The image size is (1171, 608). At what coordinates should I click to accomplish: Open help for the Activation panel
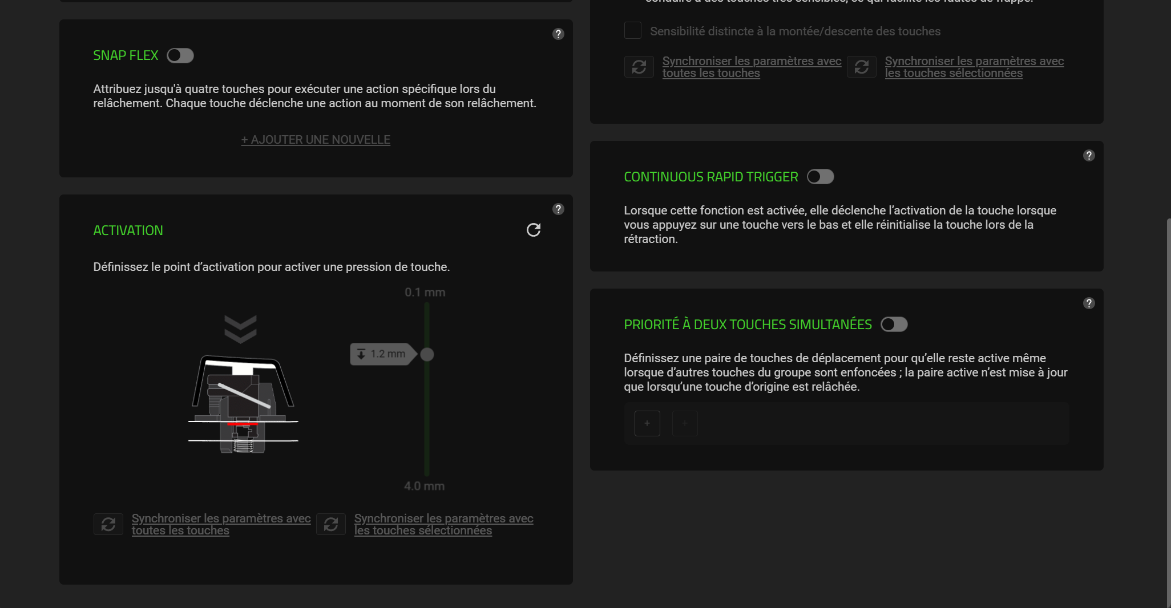558,209
